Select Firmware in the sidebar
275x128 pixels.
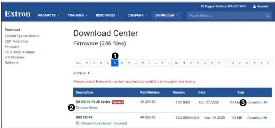click(12, 47)
